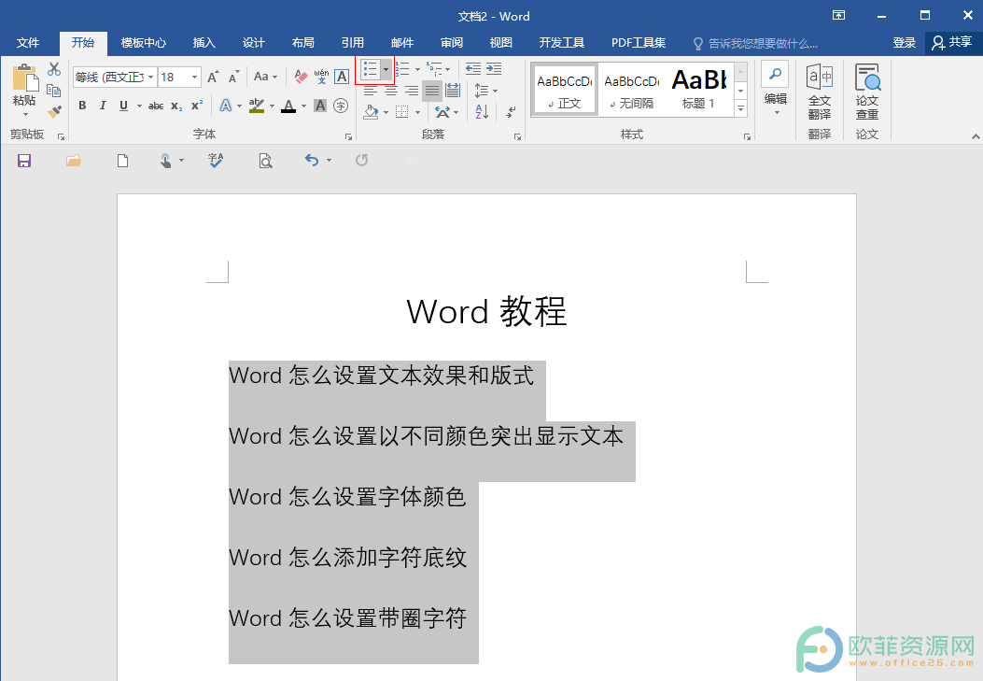Save document with the purple floppy icon

point(24,162)
